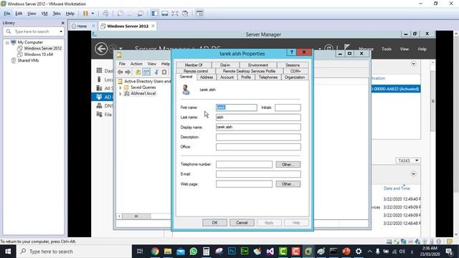Select Windows Server 2012 in Library
The height and width of the screenshot is (258, 459).
click(43, 48)
